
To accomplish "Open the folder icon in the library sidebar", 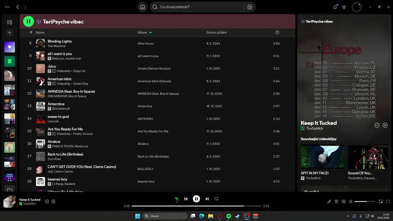I will click(10, 190).
